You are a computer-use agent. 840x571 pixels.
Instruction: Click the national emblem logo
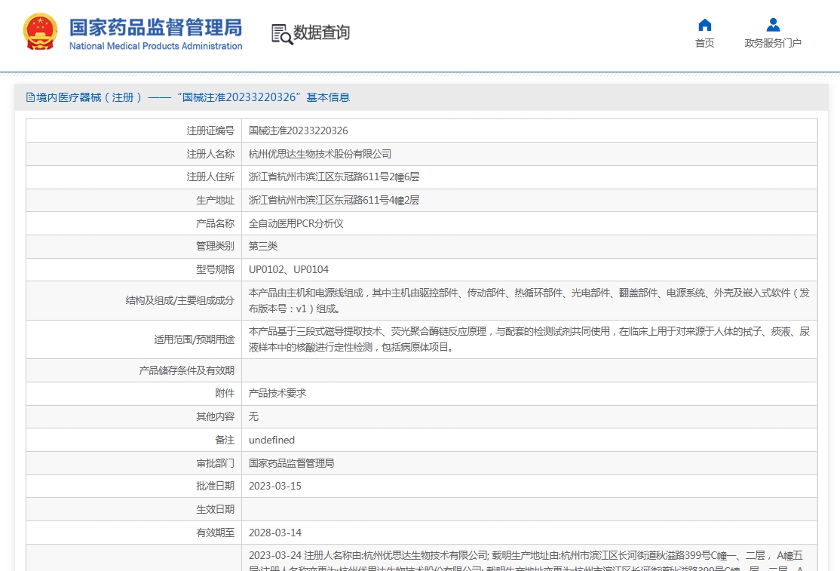pyautogui.click(x=40, y=32)
